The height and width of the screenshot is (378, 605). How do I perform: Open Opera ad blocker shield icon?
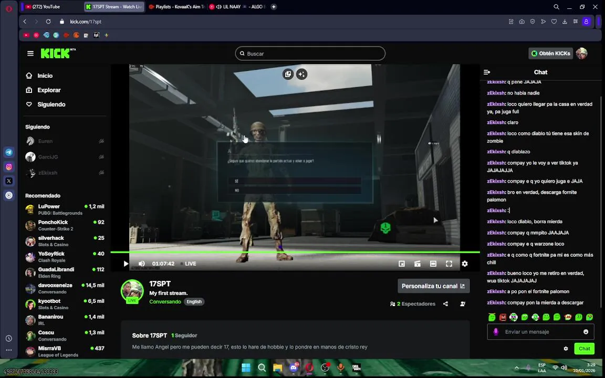click(533, 22)
